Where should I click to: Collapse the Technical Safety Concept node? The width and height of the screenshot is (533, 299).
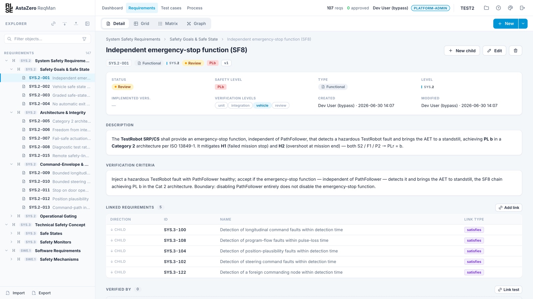6,225
